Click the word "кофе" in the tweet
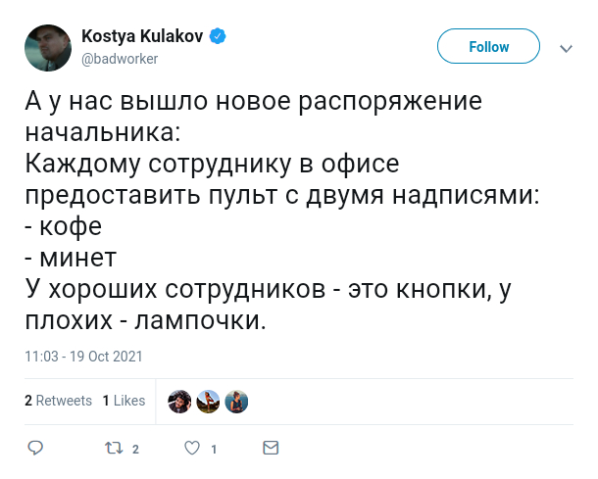This screenshot has width=598, height=479. (71, 227)
